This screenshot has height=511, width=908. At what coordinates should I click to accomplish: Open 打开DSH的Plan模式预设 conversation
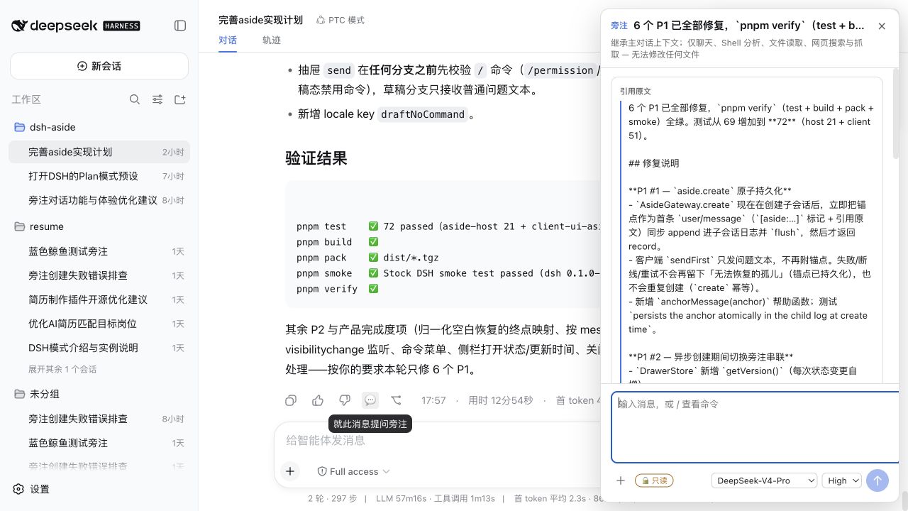click(x=99, y=176)
